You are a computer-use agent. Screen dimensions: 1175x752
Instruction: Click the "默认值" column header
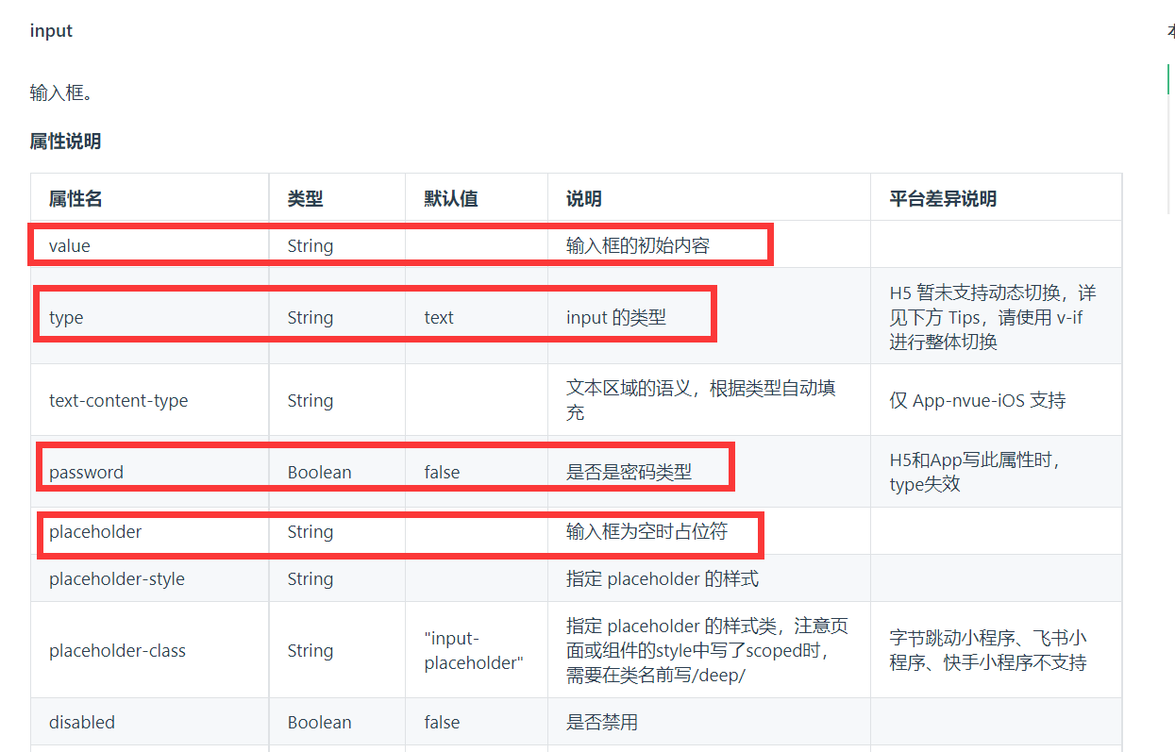[x=451, y=198]
